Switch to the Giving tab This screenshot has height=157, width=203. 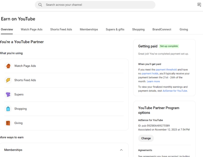point(184,29)
